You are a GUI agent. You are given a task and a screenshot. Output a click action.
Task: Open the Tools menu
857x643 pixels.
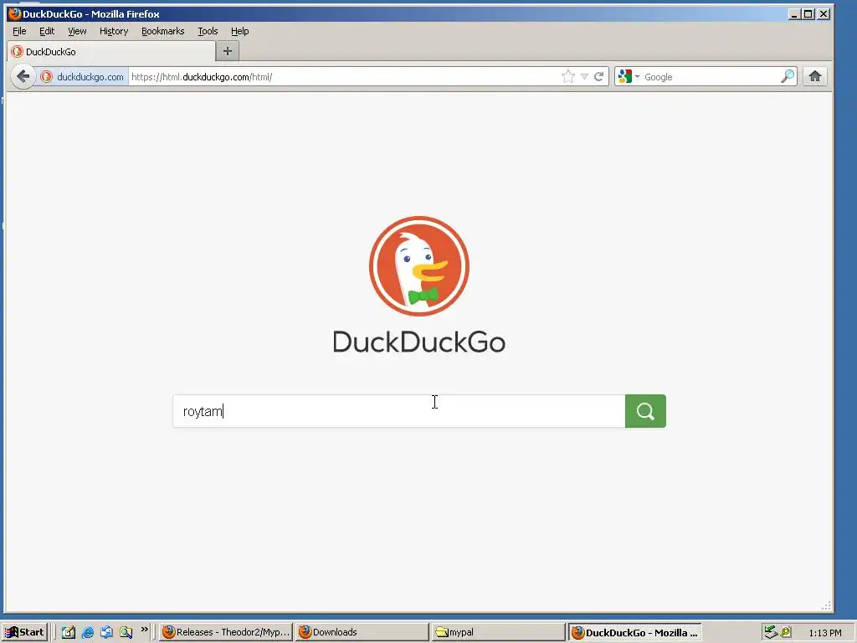pos(208,31)
